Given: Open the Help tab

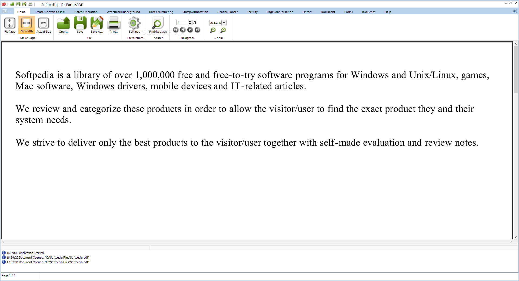Looking at the screenshot, I should 388,12.
